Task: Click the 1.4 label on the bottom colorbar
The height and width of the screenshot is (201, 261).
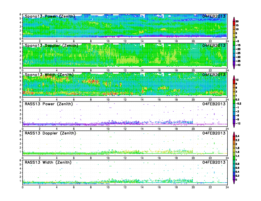Action: (x=237, y=156)
